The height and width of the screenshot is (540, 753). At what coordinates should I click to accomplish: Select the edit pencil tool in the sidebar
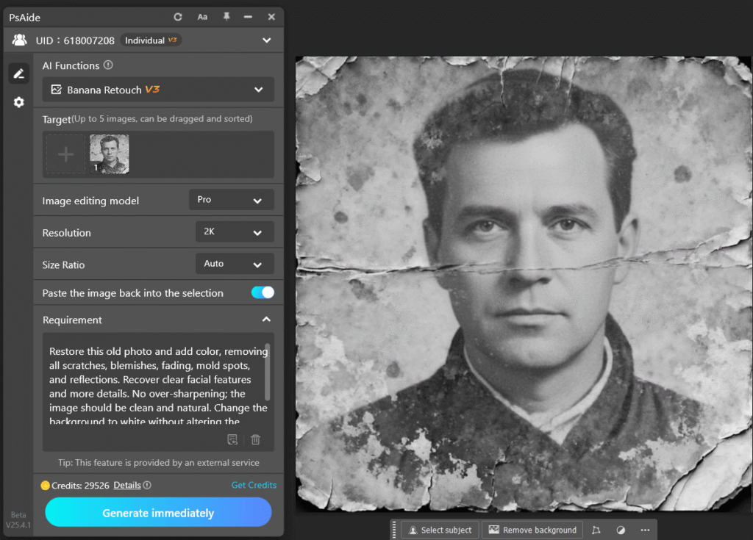click(x=18, y=73)
